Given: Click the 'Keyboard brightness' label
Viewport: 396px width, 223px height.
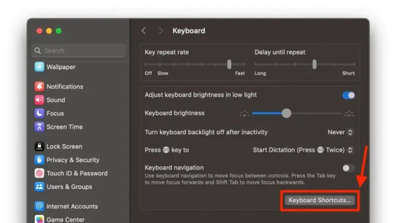Looking at the screenshot, I should 175,113.
